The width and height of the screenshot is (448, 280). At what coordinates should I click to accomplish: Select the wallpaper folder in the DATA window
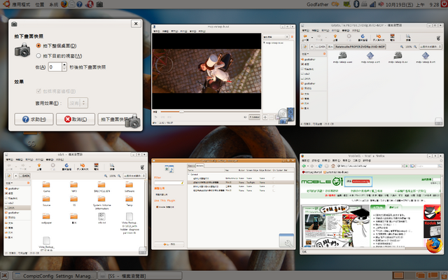click(x=46, y=218)
